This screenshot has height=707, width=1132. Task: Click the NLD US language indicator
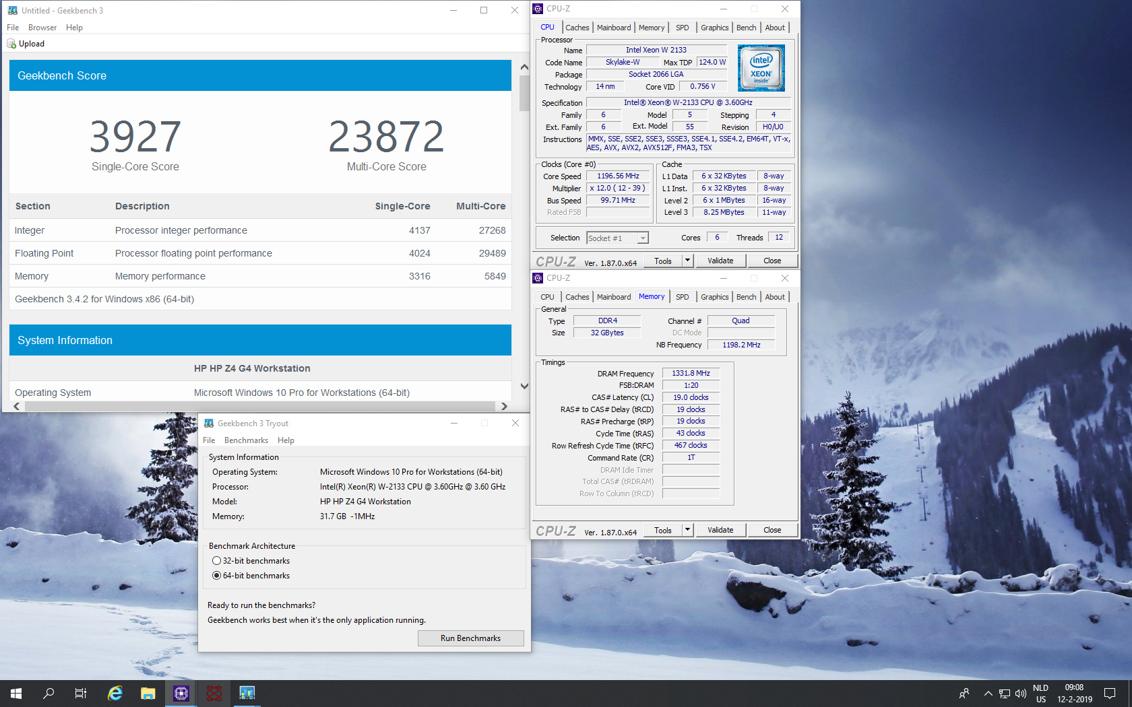(x=1040, y=694)
